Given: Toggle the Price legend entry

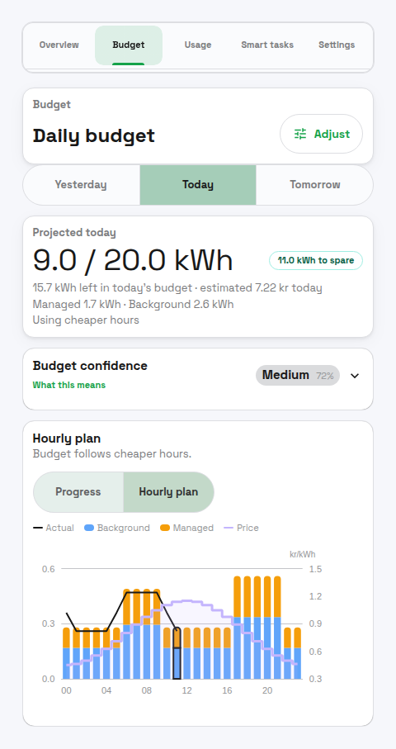Looking at the screenshot, I should 242,528.
